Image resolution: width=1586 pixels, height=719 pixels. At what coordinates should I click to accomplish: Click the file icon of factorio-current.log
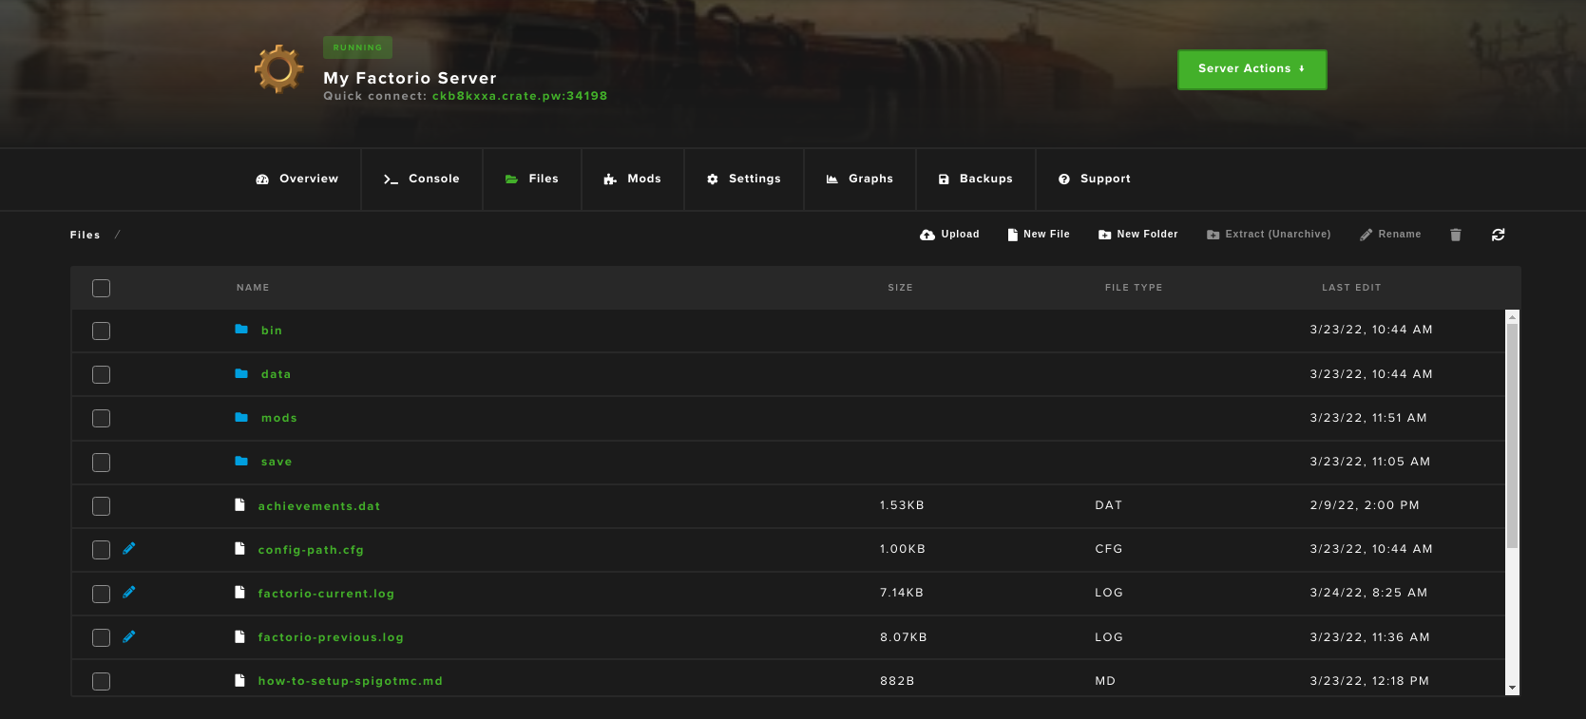(x=239, y=592)
